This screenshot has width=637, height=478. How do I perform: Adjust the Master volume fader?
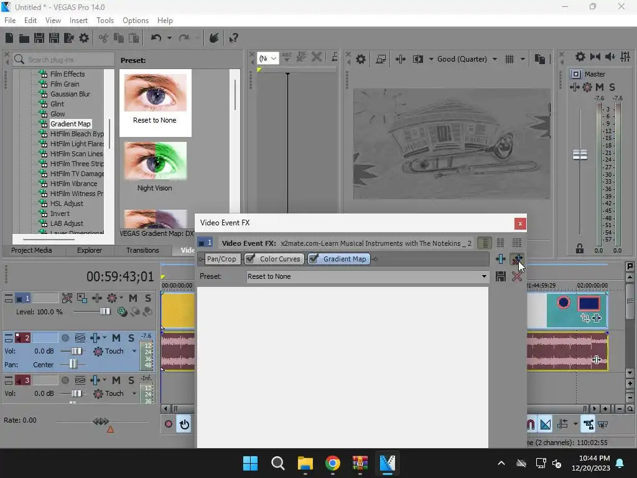(580, 155)
